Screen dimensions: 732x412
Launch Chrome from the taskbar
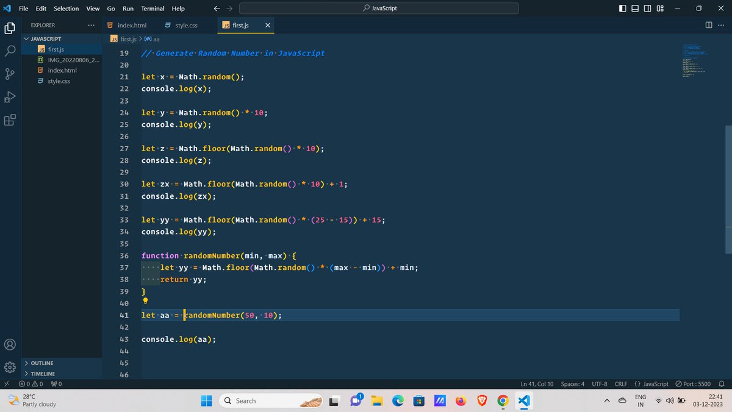tap(503, 400)
